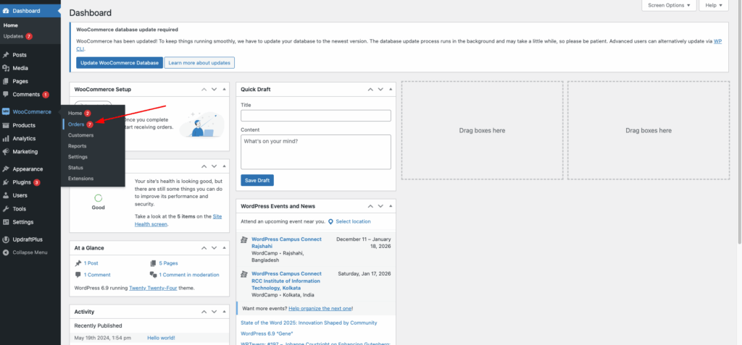The width and height of the screenshot is (742, 345).
Task: Move WooCommerce Setup box up
Action: pos(204,89)
